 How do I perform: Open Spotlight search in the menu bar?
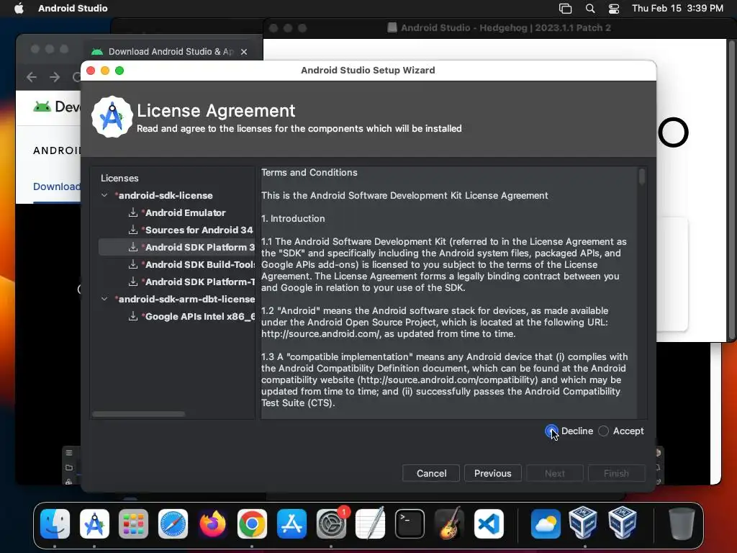[590, 9]
